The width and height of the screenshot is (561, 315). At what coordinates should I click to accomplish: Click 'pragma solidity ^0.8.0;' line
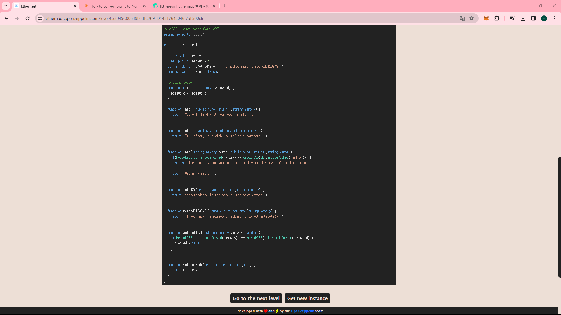tap(184, 34)
